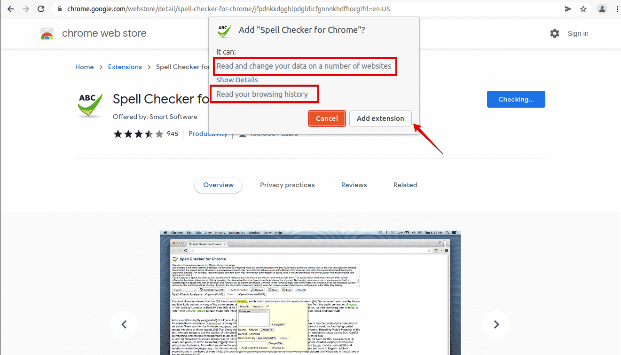
Task: Click the Spell Checker ABC extension icon
Action: pyautogui.click(x=90, y=104)
